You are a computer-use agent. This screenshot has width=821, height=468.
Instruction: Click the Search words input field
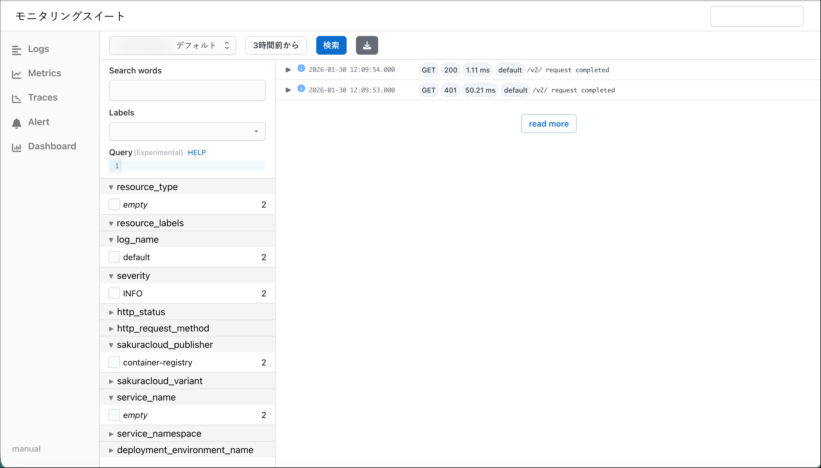187,90
